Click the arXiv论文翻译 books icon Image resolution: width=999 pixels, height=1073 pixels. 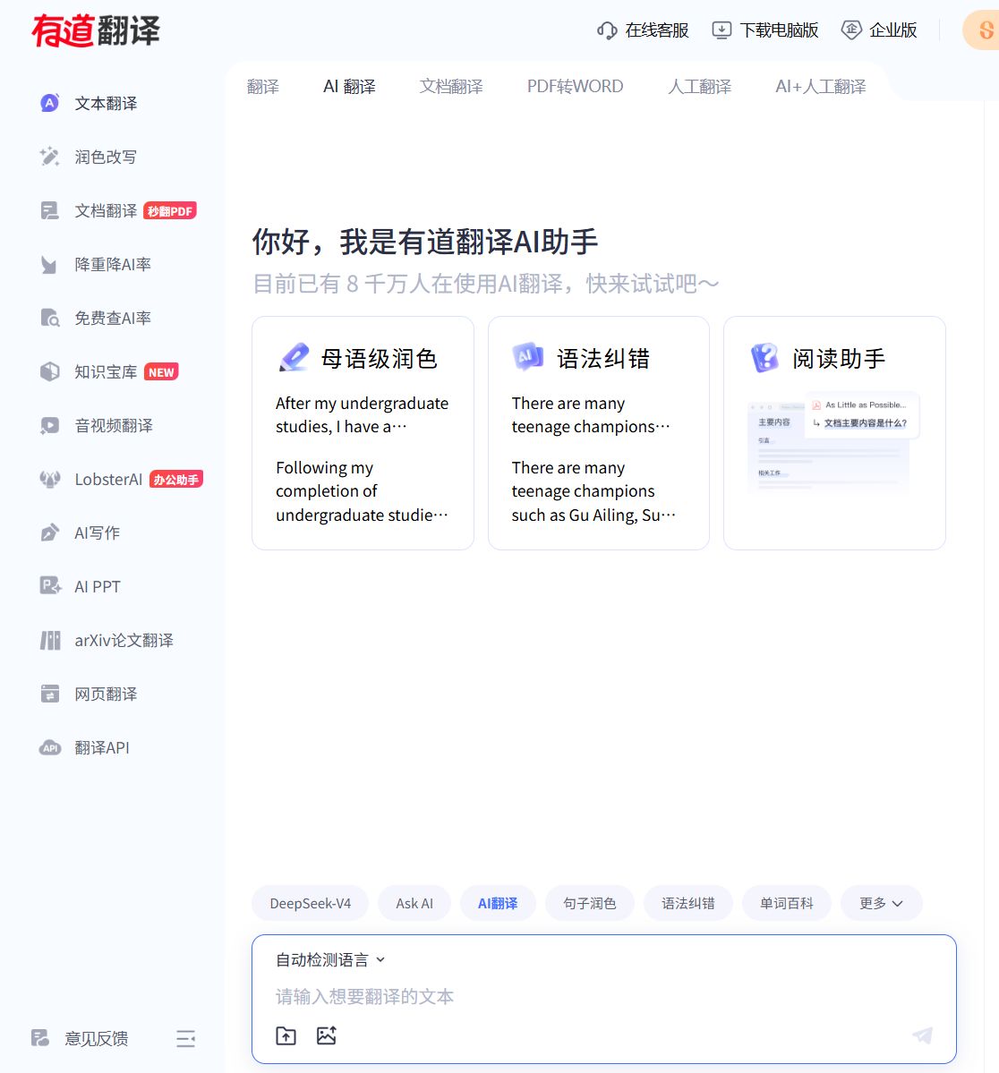(49, 641)
